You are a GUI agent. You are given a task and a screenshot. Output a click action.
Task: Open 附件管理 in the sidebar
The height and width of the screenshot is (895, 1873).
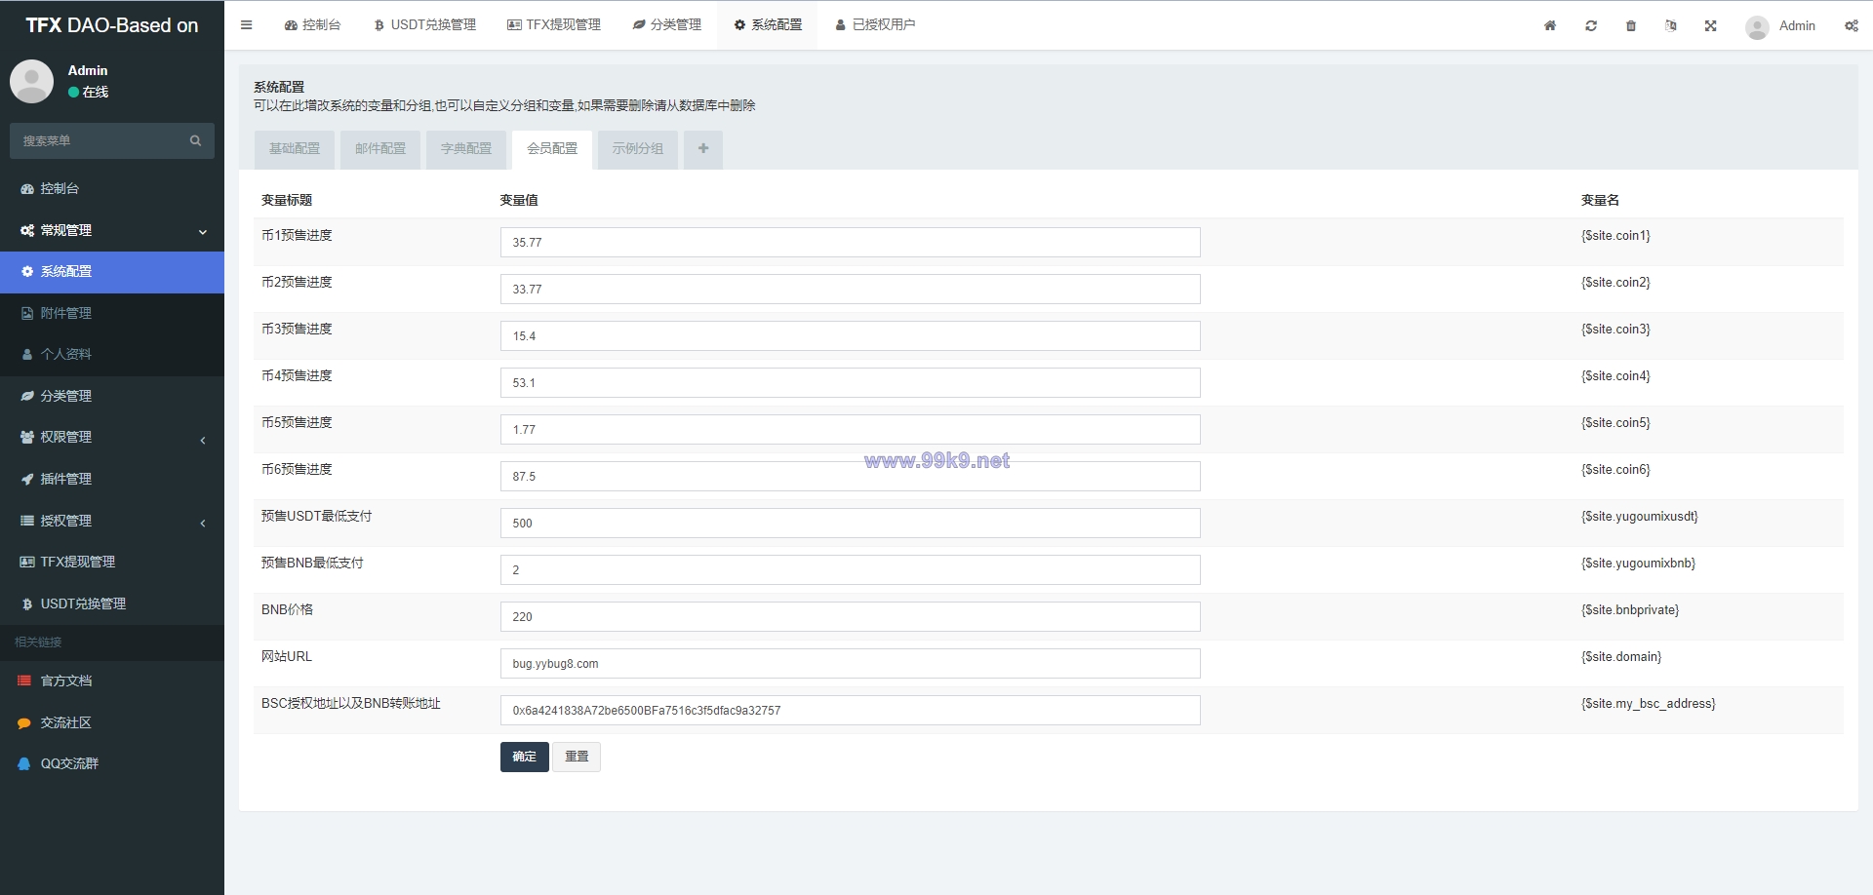pos(112,313)
